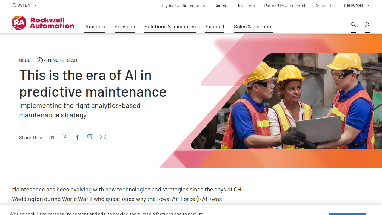Share the article on Facebook
Screen dimensions: 382x215
[x=77, y=137]
